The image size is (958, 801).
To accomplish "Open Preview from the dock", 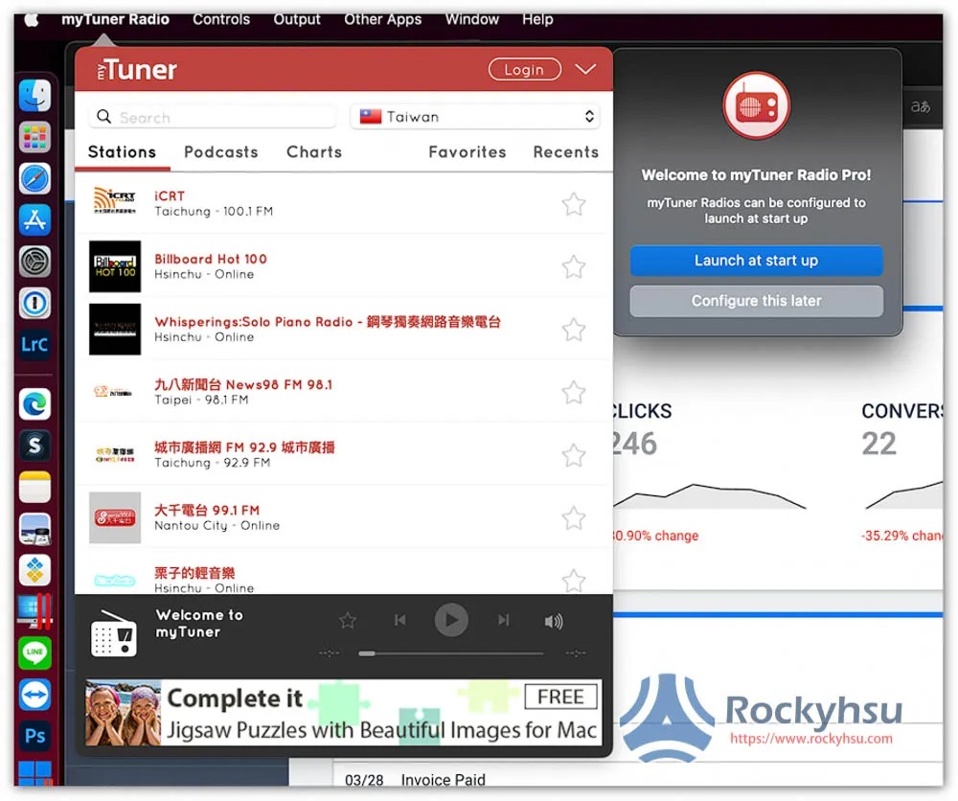I will point(34,529).
